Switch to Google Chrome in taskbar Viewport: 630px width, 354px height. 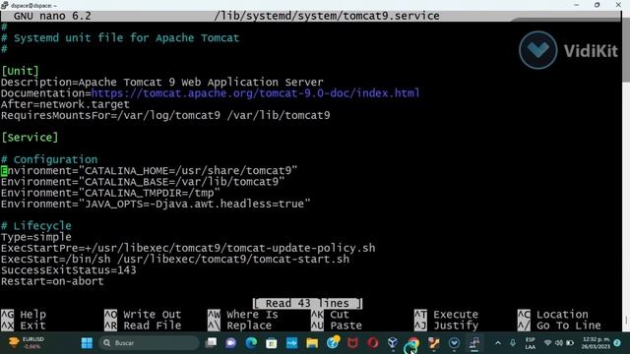click(x=413, y=344)
